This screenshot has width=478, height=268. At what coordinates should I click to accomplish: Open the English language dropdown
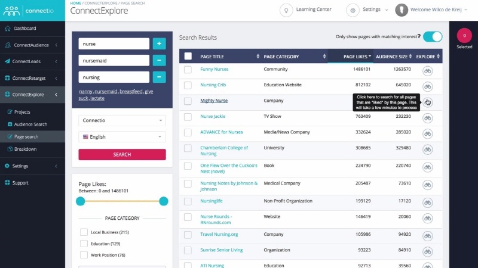[x=122, y=137]
